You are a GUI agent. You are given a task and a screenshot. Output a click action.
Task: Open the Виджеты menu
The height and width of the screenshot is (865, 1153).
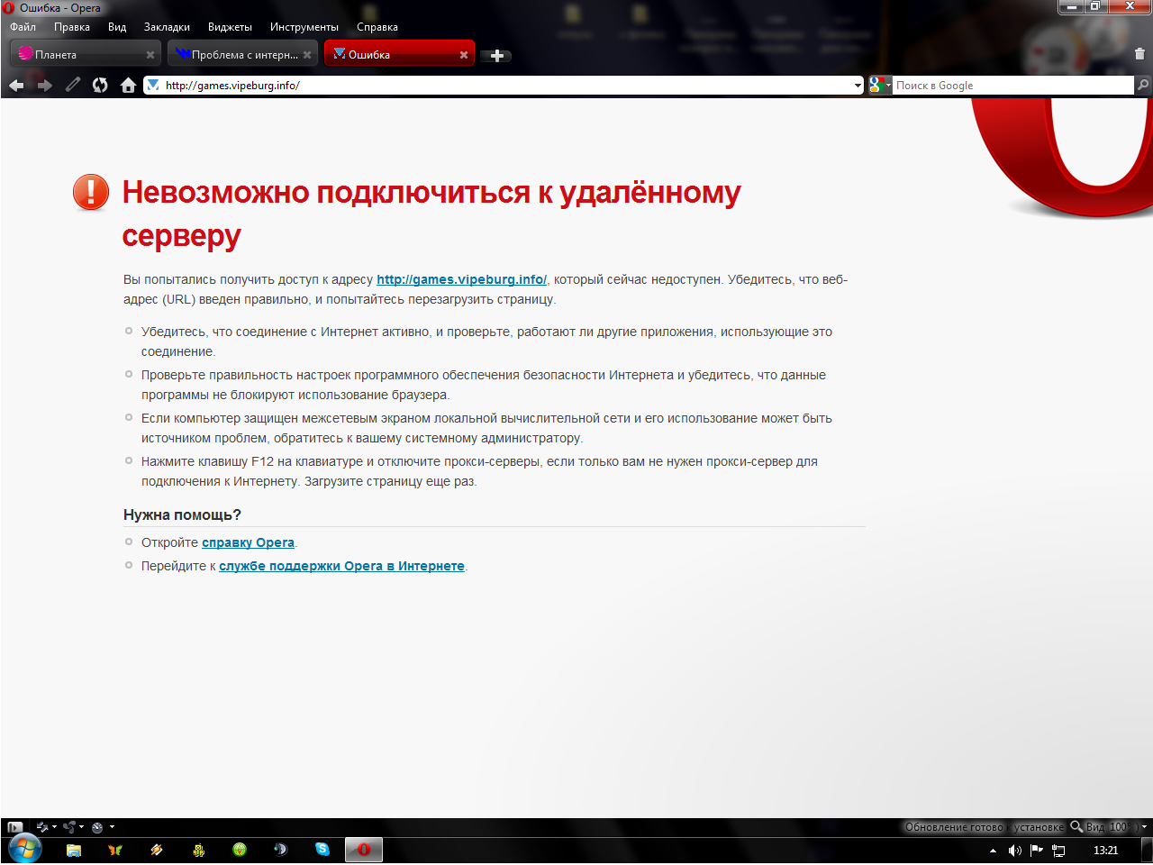click(230, 27)
